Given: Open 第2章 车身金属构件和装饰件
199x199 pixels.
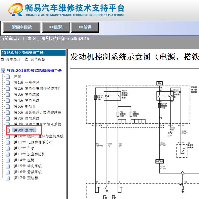Looking at the screenshot, I should tap(37, 88).
